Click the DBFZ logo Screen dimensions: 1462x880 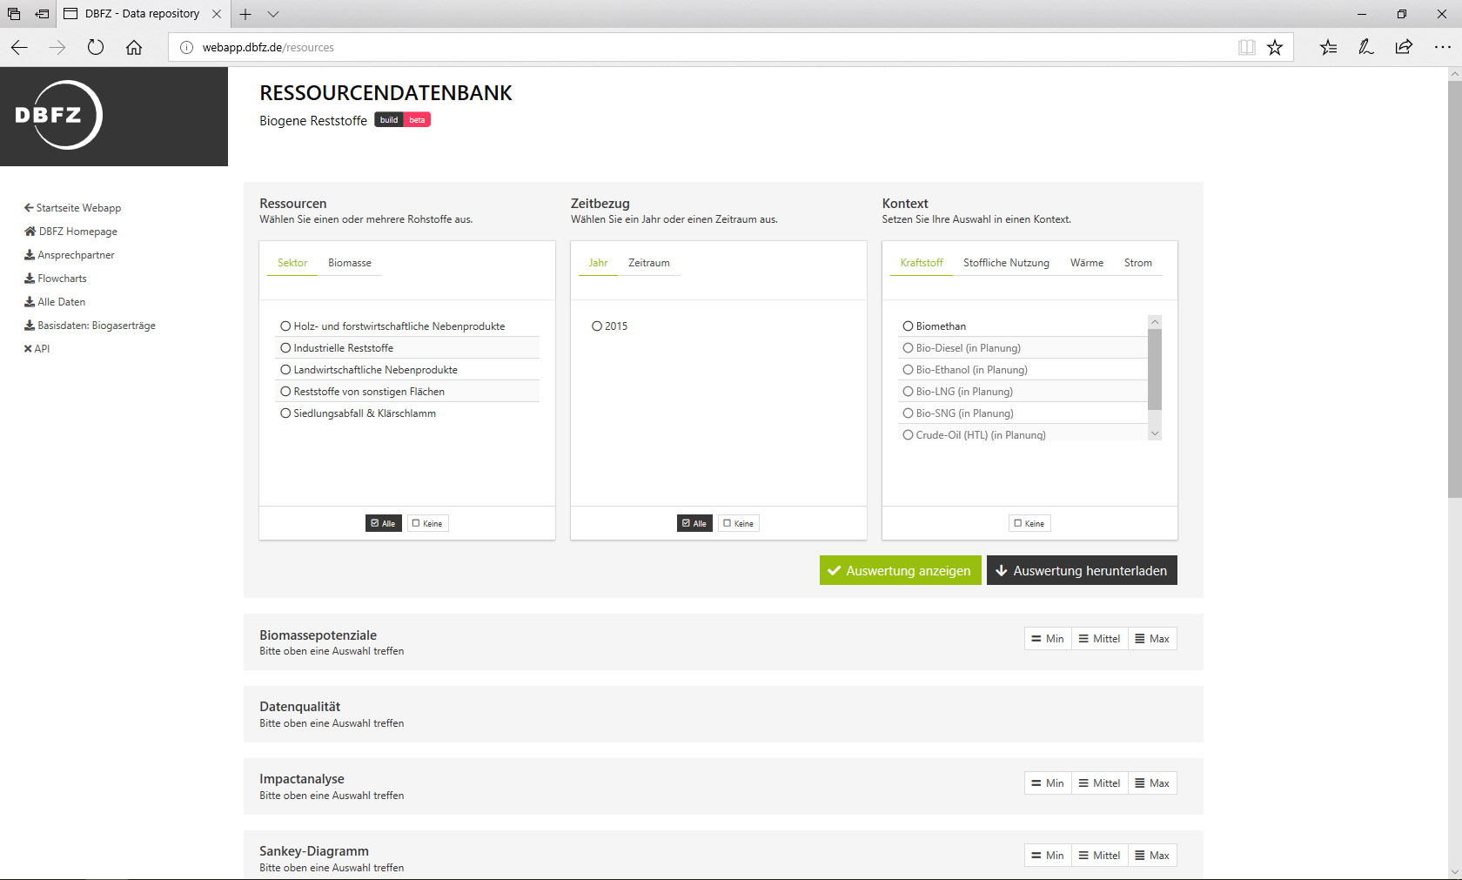(59, 115)
